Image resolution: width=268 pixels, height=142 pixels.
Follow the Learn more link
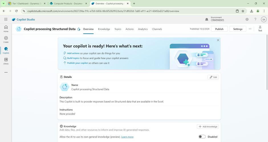click(x=127, y=137)
